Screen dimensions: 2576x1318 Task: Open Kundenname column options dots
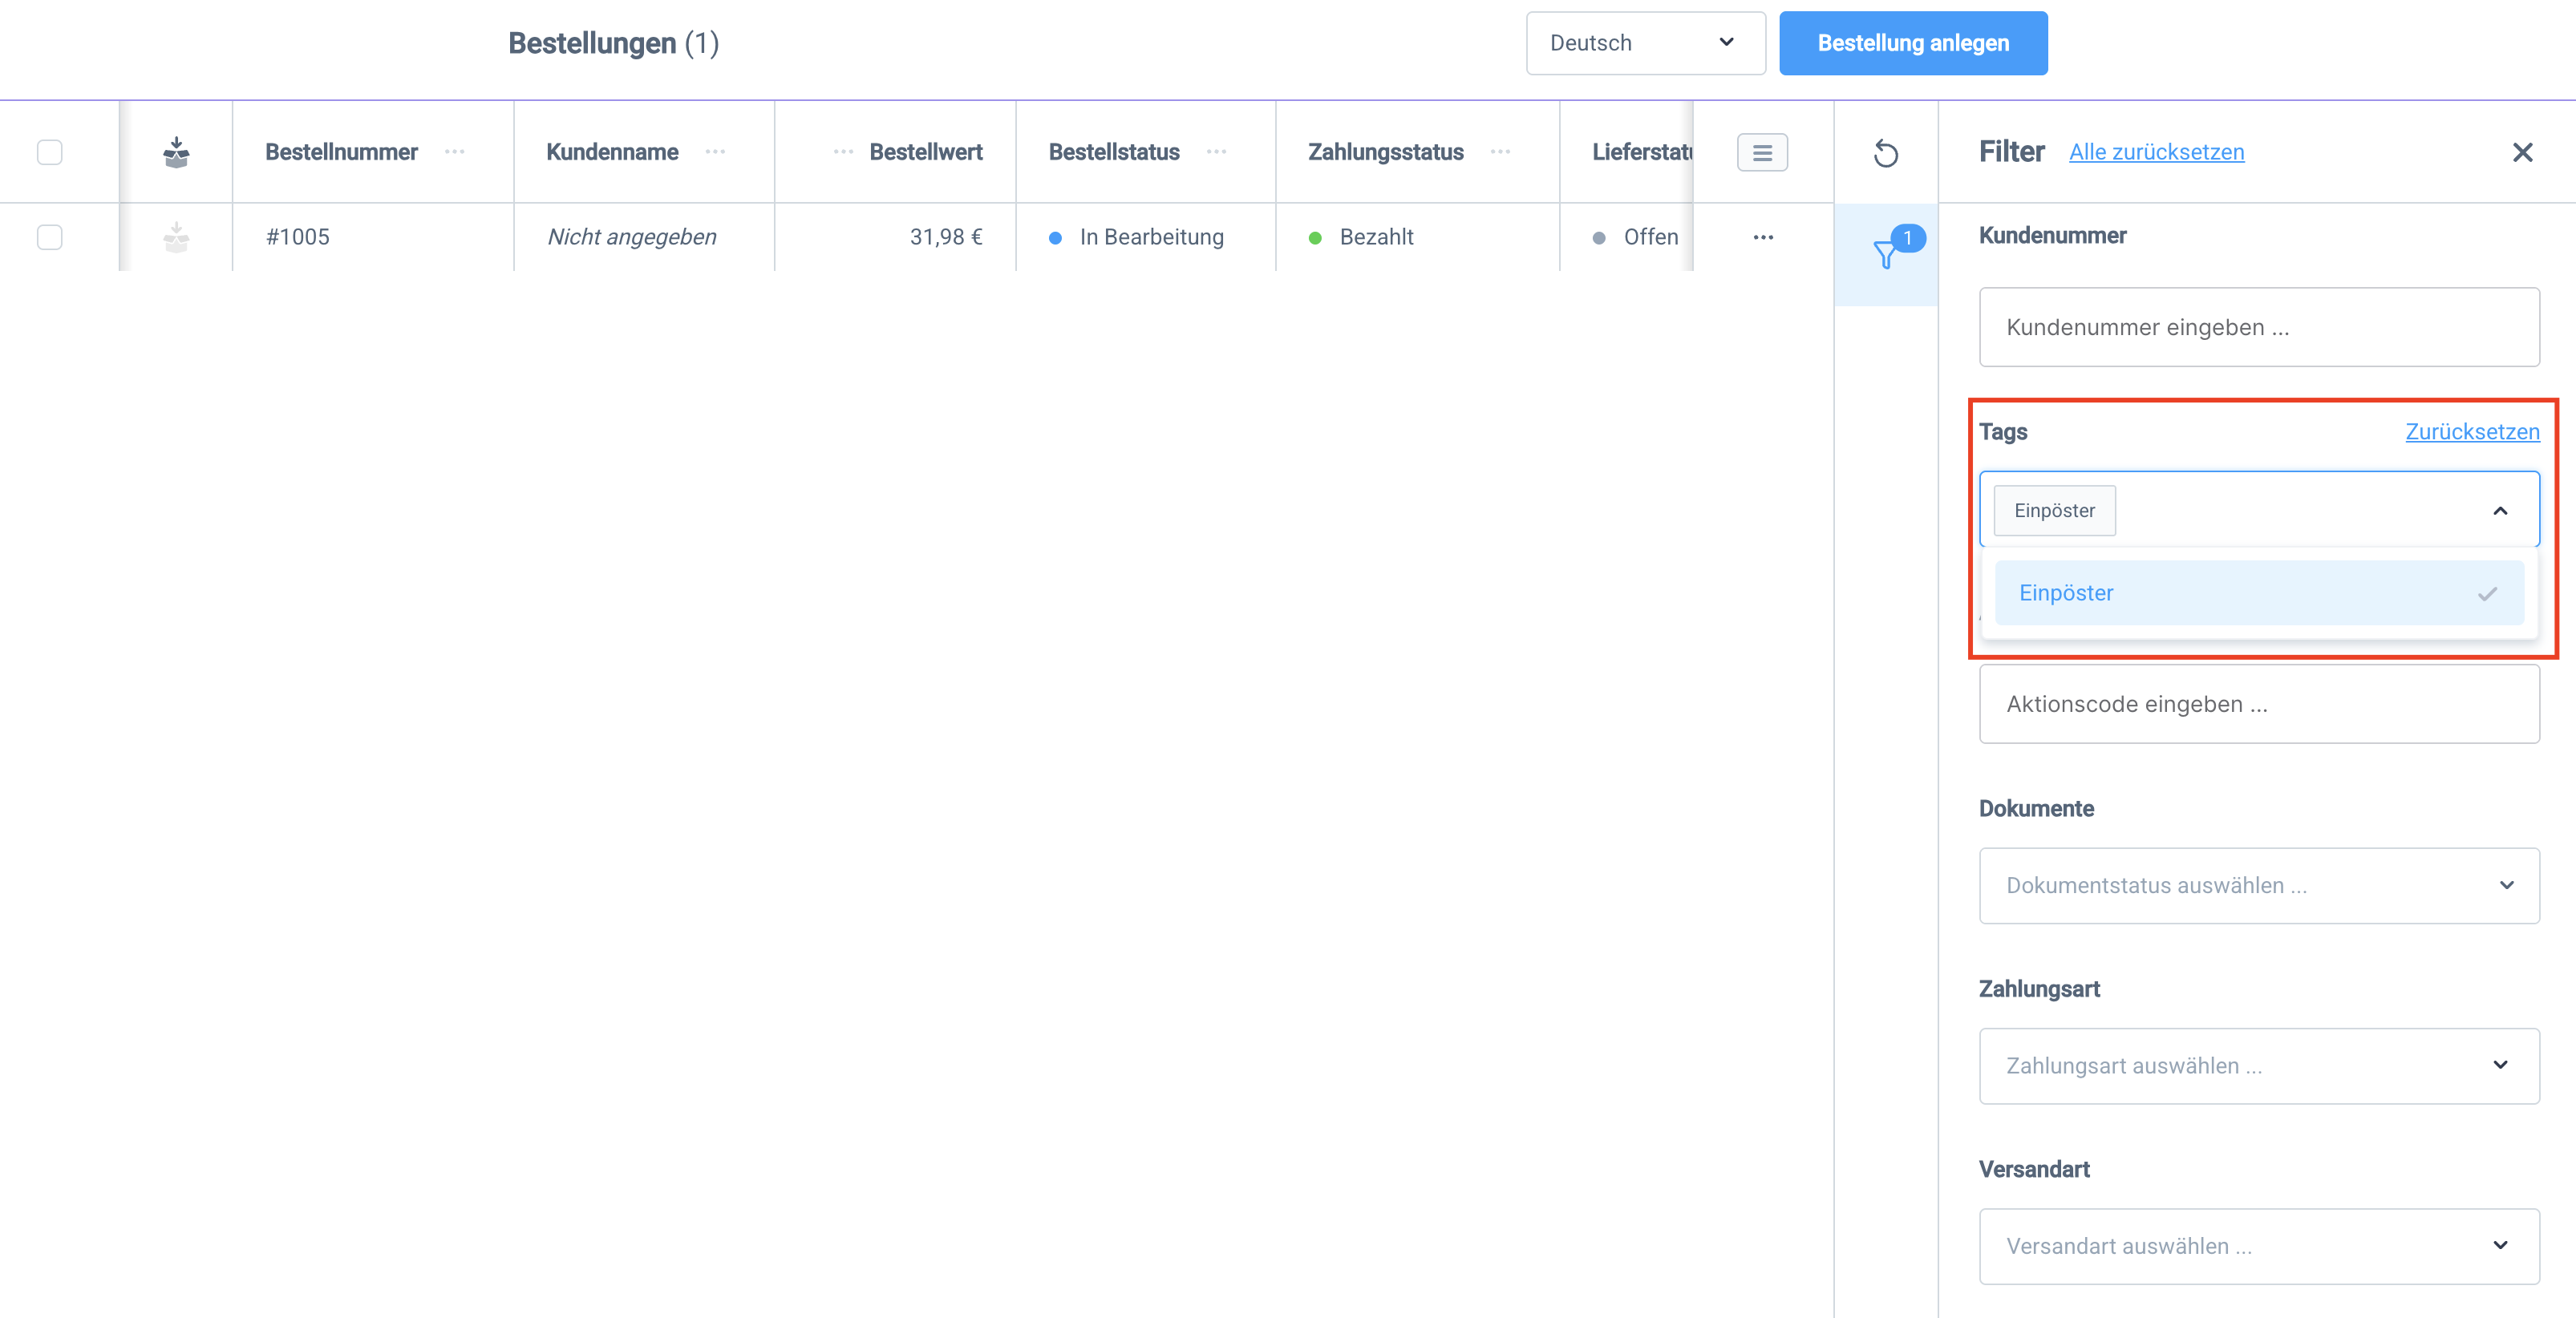point(715,152)
